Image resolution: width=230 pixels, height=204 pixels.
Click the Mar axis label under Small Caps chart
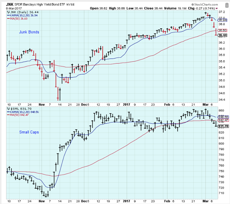click(206, 201)
